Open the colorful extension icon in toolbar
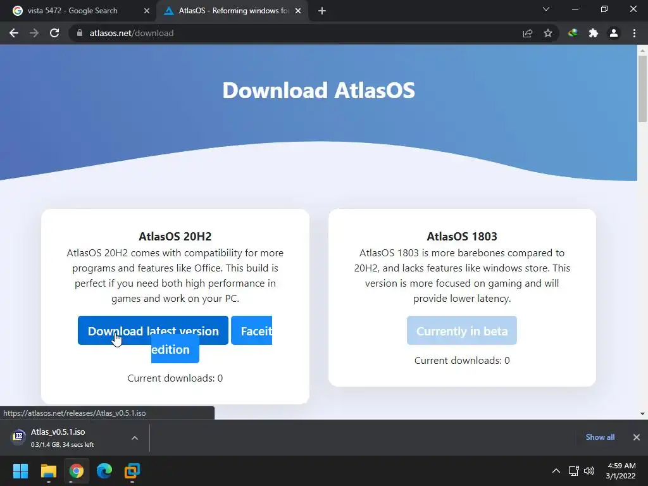This screenshot has height=486, width=648. pyautogui.click(x=573, y=33)
